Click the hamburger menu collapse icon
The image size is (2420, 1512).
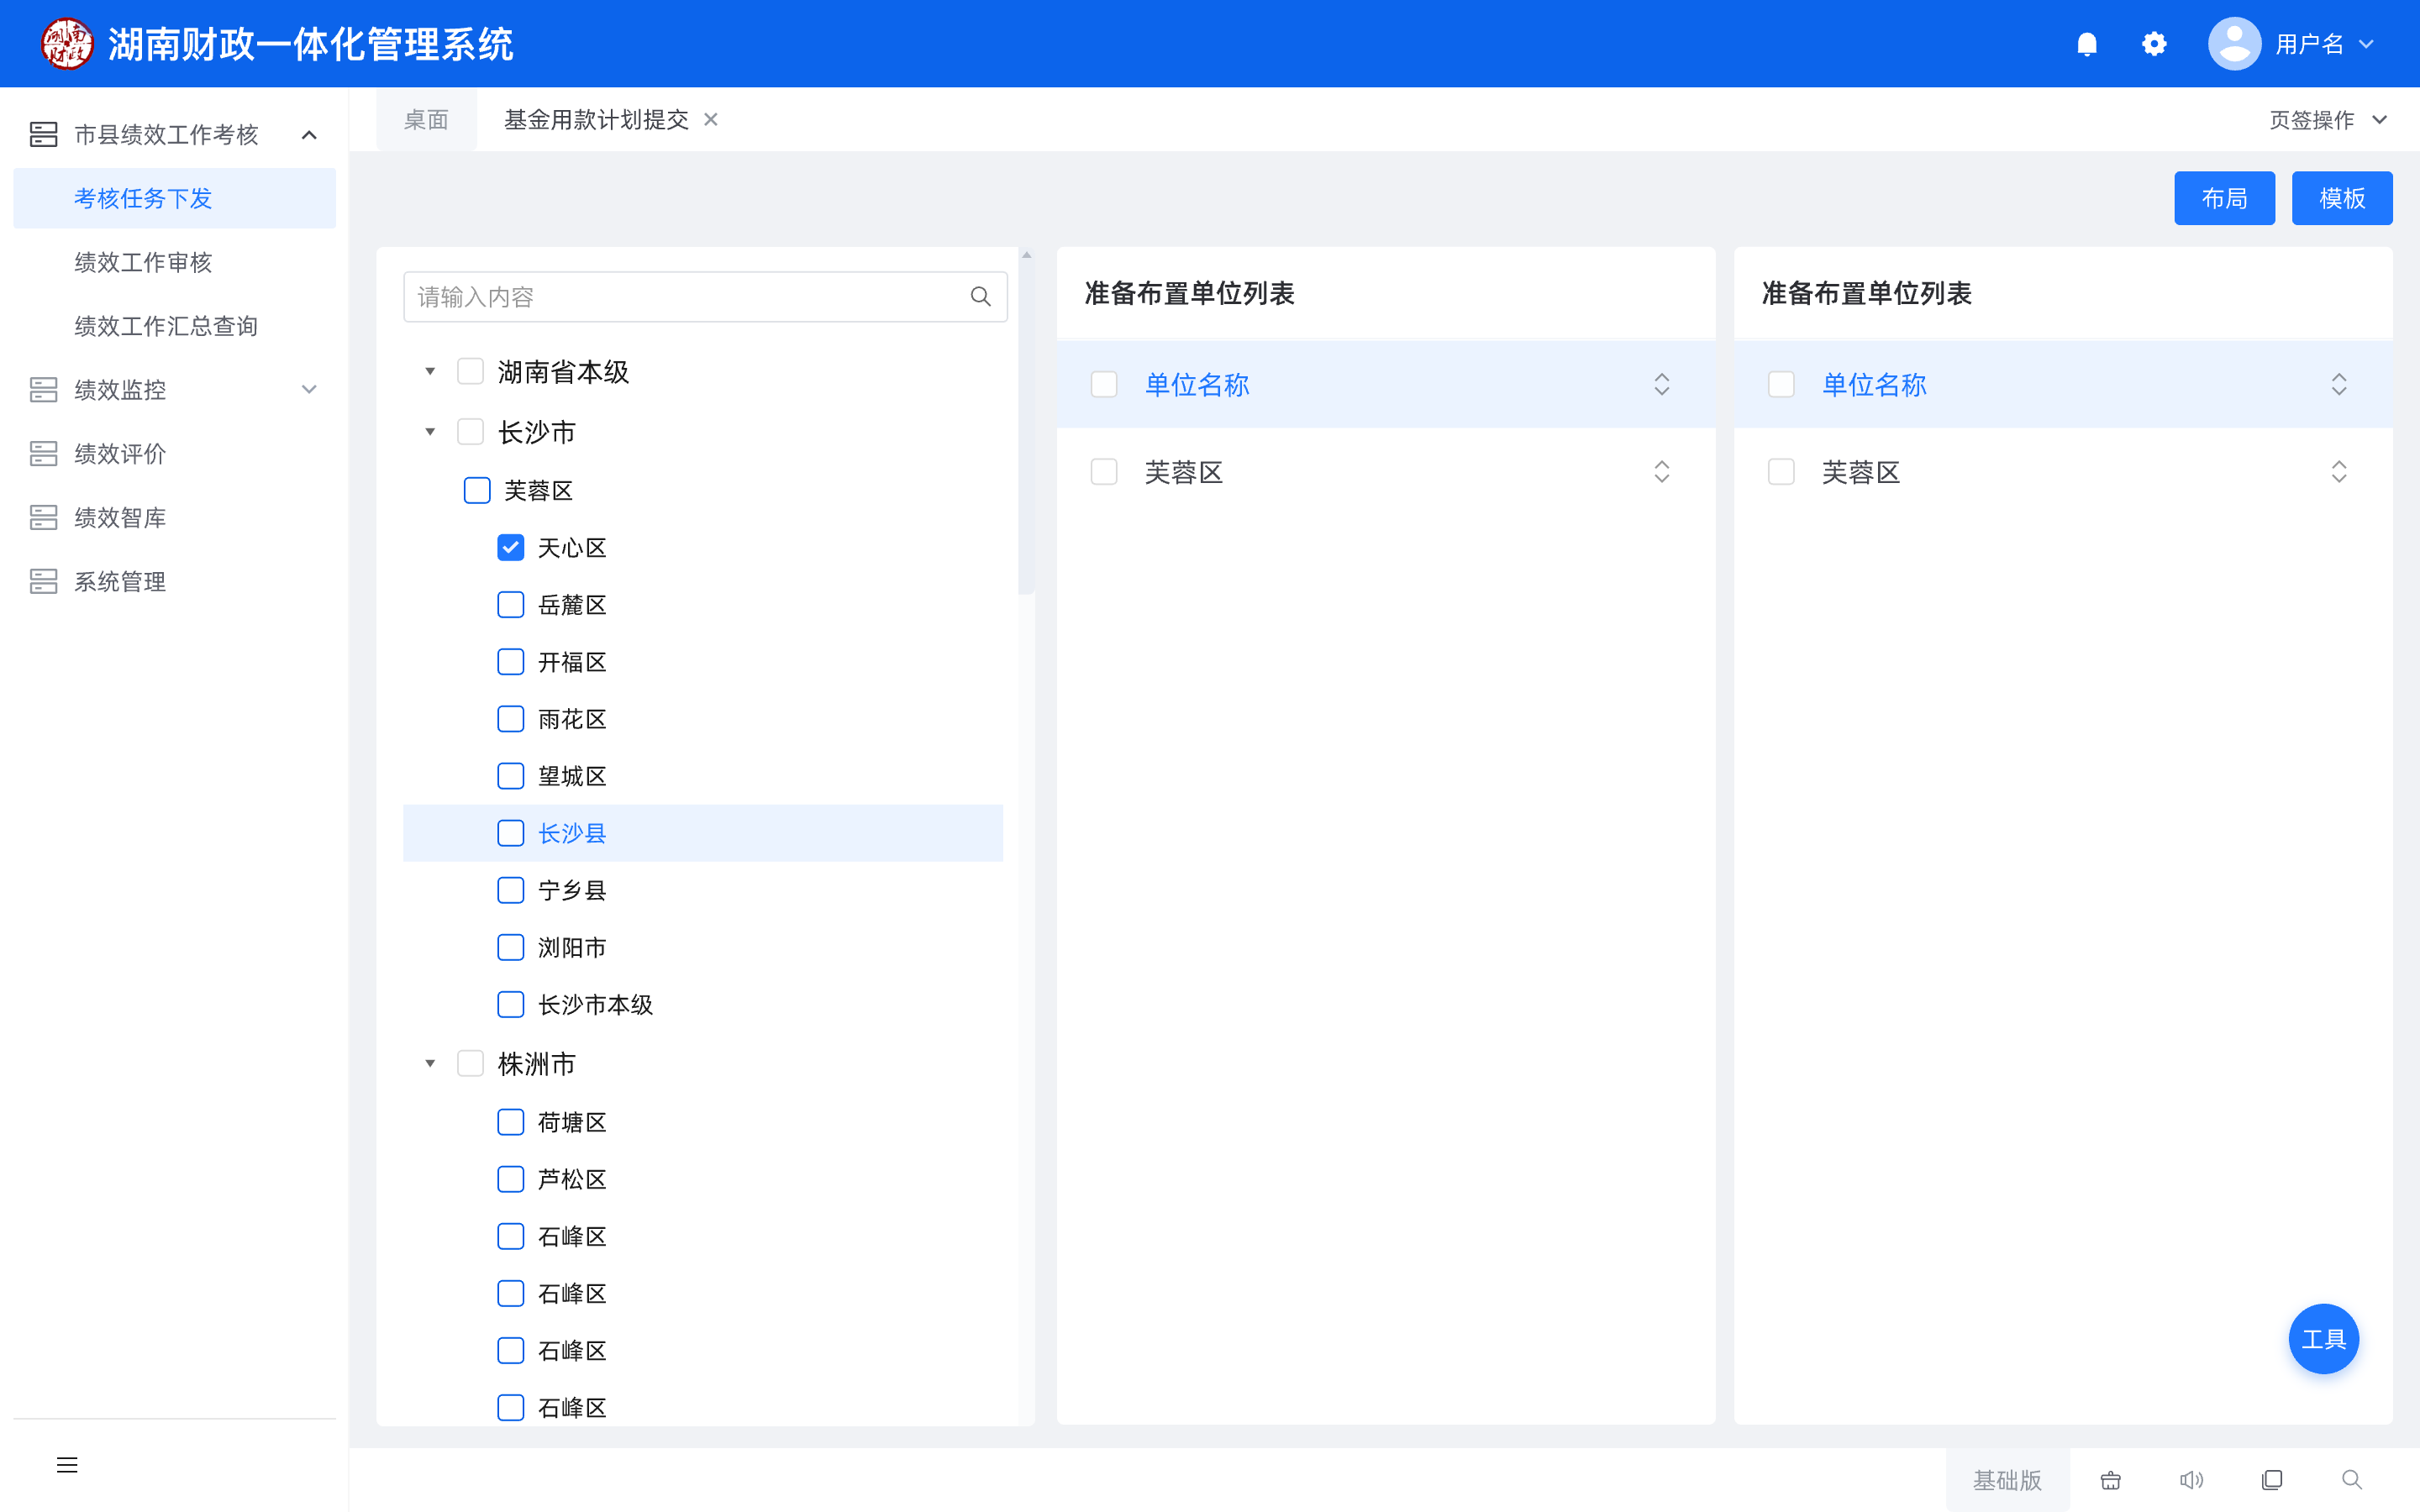[67, 1465]
